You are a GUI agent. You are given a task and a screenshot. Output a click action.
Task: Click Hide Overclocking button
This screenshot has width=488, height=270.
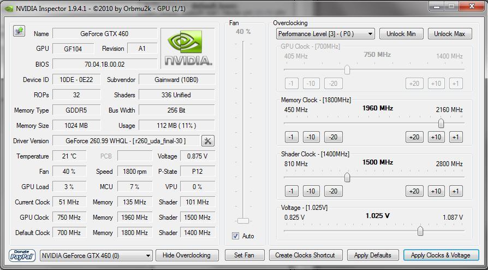(187, 255)
